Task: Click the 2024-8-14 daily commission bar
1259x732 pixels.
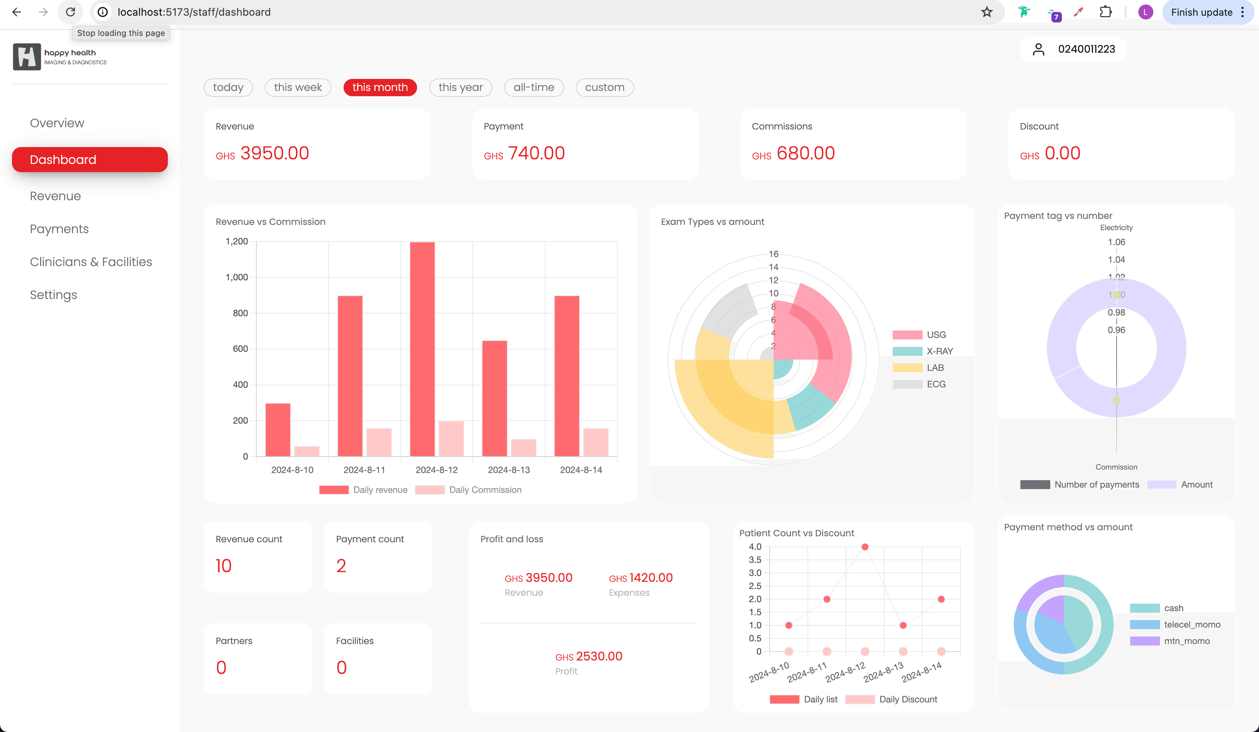Action: pos(595,443)
